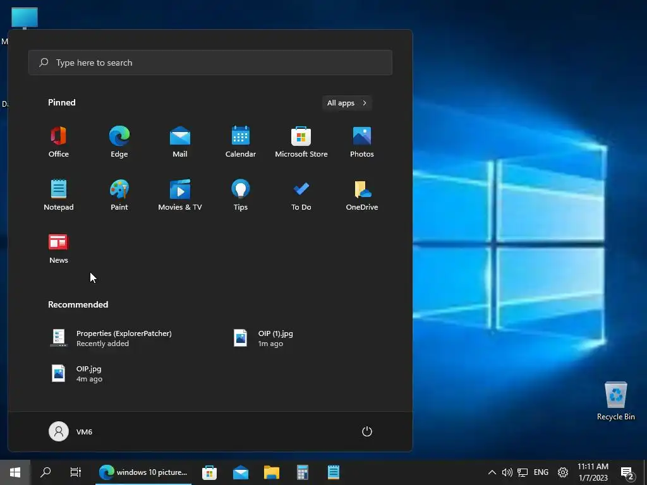The image size is (647, 485).
Task: Open the News pinned app
Action: (x=59, y=248)
